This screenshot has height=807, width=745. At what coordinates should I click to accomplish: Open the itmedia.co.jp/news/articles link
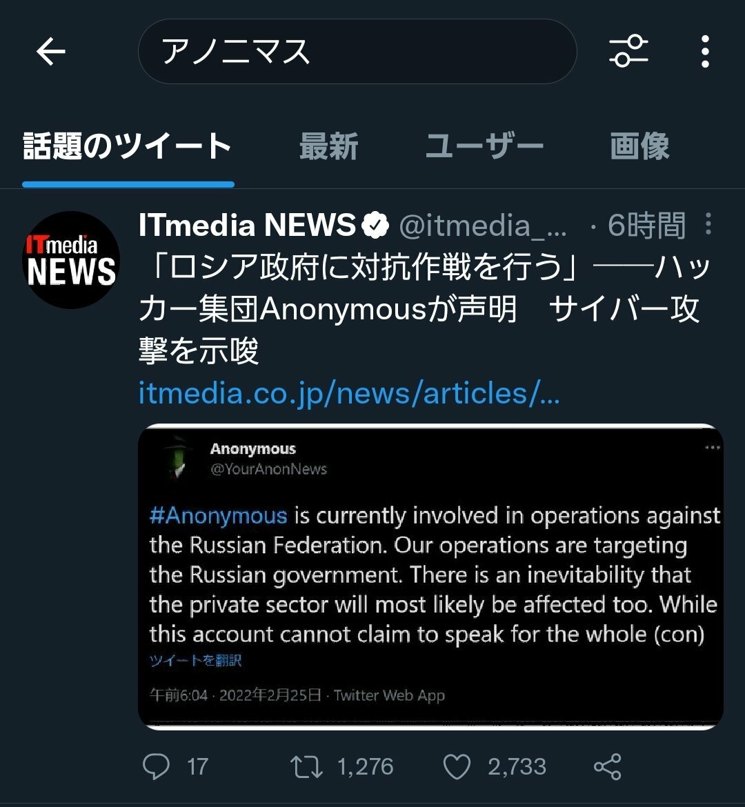(349, 393)
